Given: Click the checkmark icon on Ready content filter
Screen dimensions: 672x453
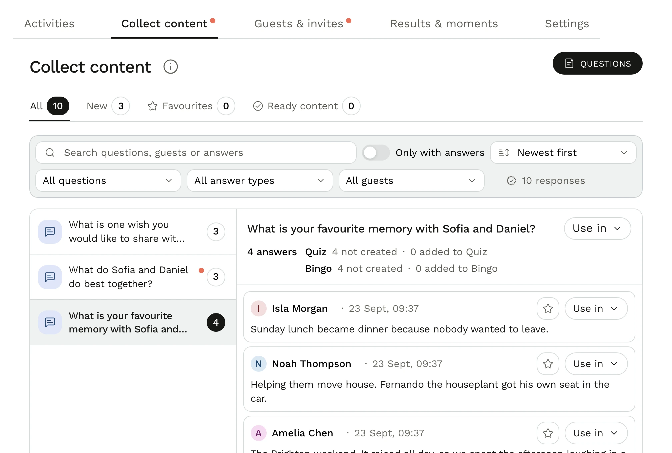Looking at the screenshot, I should click(x=258, y=106).
